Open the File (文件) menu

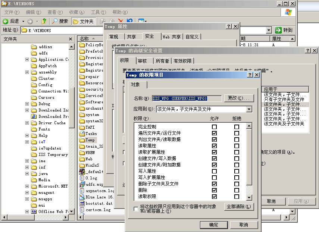click(x=12, y=12)
